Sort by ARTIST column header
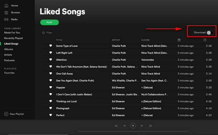Image resolution: width=218 pixels, height=135 pixels. pyautogui.click(x=116, y=40)
